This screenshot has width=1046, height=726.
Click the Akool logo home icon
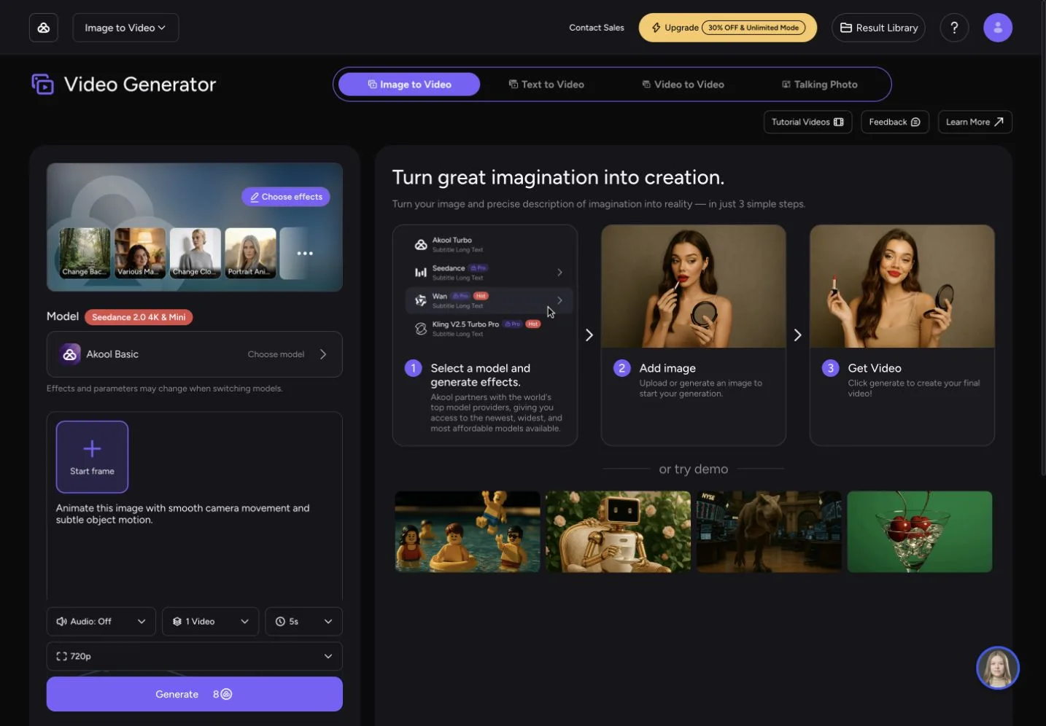coord(44,28)
